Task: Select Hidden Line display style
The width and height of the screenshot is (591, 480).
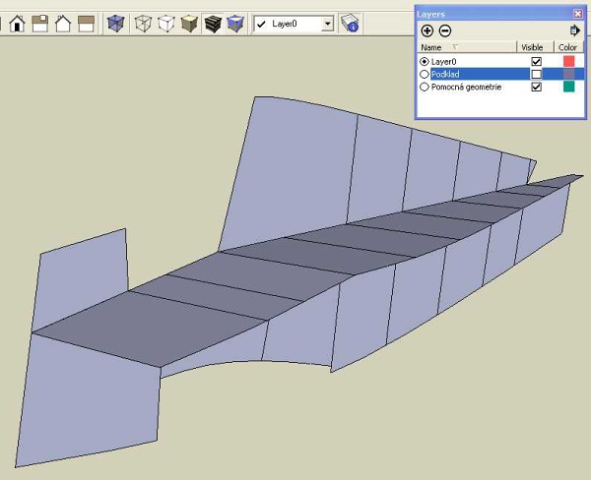Action: pos(166,24)
